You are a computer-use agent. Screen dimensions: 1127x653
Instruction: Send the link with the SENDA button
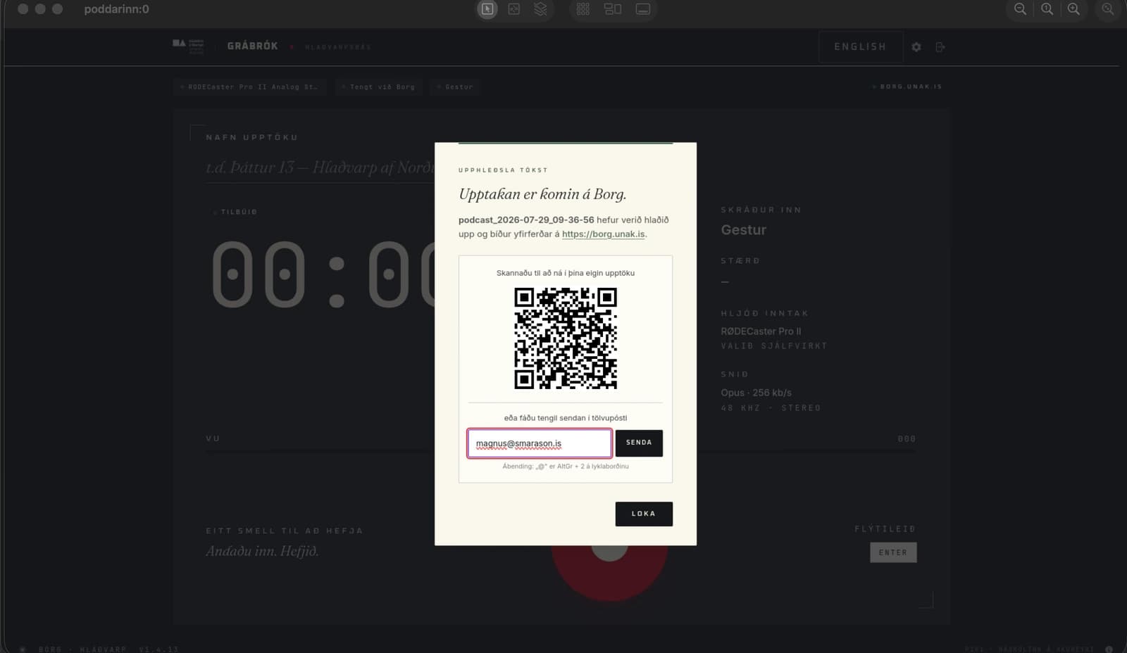pos(639,443)
